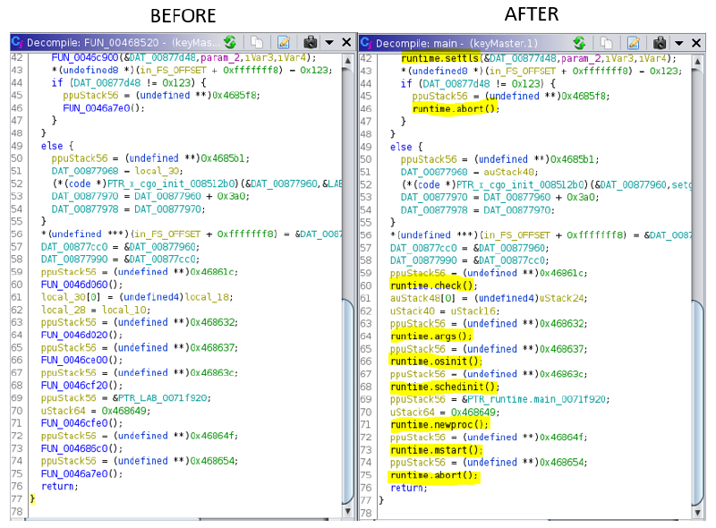Open the dropdown arrow menu of the FUN_00468520 panel
The height and width of the screenshot is (528, 716).
coord(328,42)
